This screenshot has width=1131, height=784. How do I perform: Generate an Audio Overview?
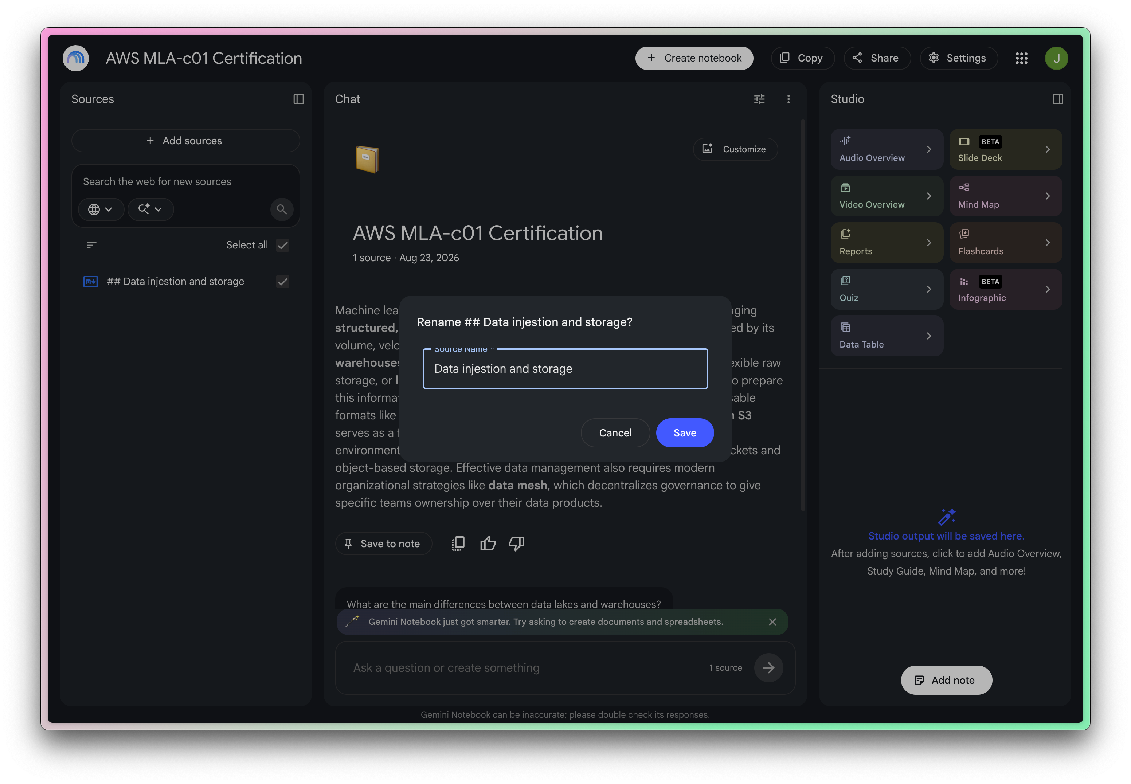887,149
